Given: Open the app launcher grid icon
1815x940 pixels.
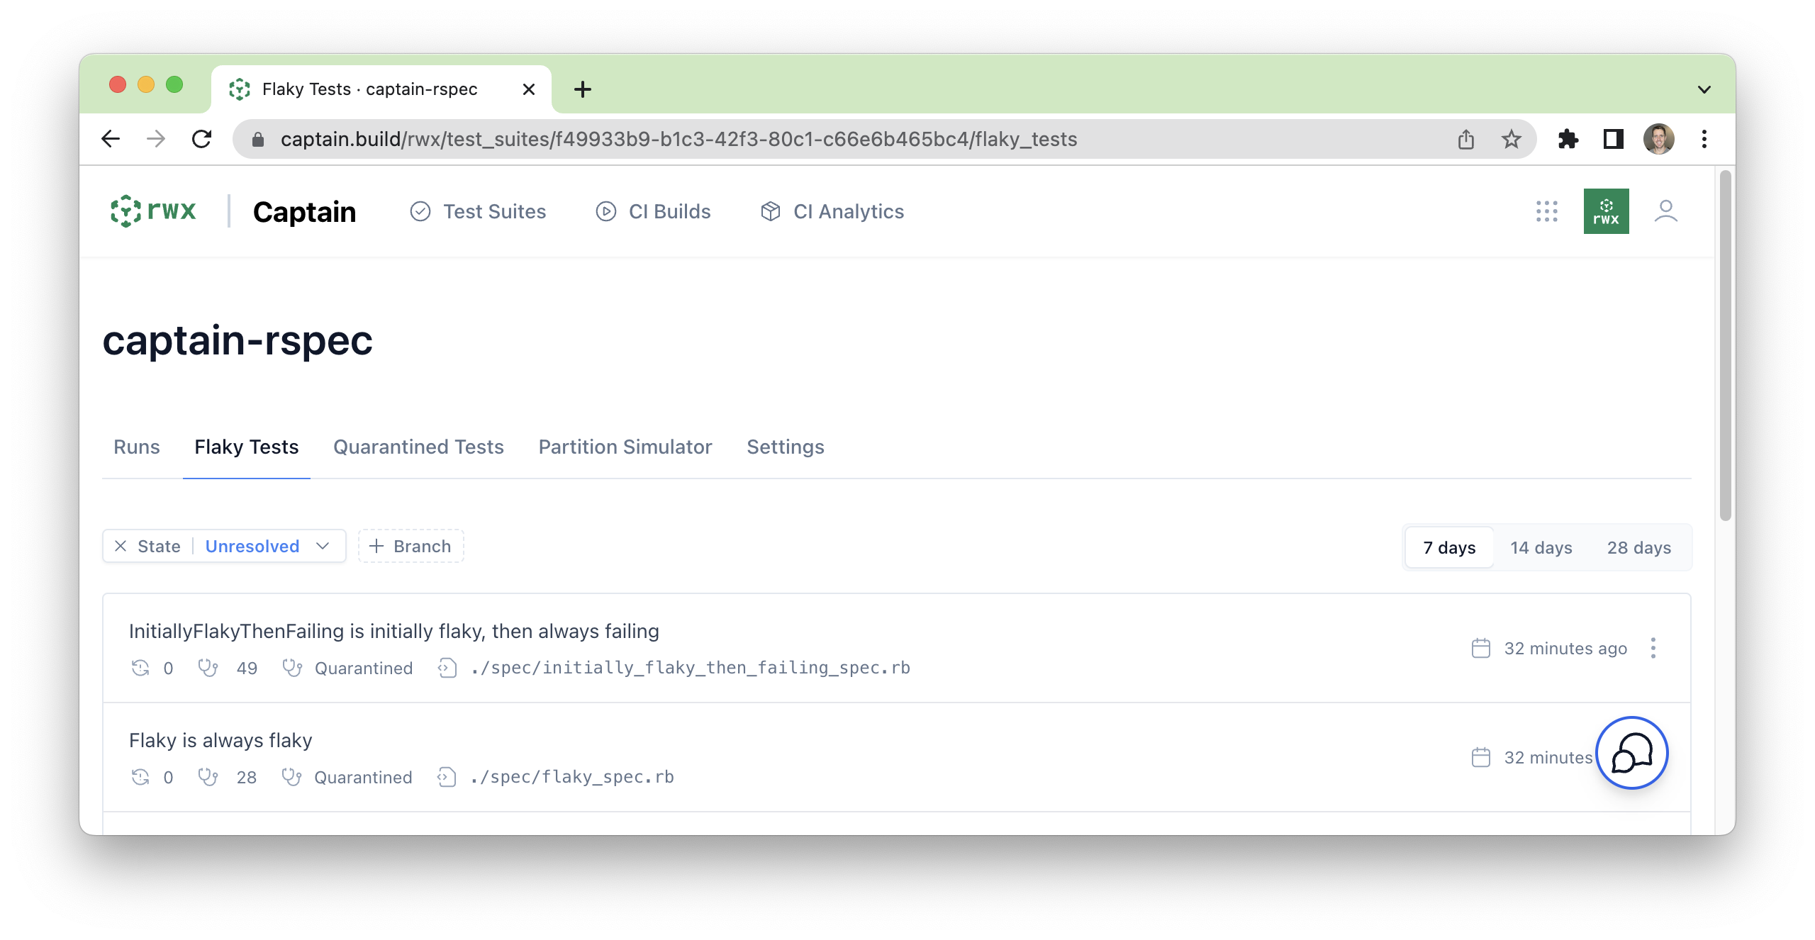Looking at the screenshot, I should pyautogui.click(x=1546, y=211).
